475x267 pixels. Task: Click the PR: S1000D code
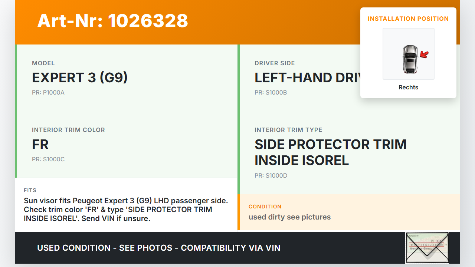(271, 175)
